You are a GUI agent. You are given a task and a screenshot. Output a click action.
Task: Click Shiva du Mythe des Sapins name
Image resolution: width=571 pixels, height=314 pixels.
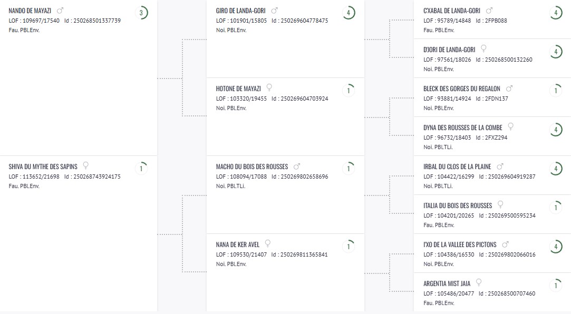coord(43,167)
